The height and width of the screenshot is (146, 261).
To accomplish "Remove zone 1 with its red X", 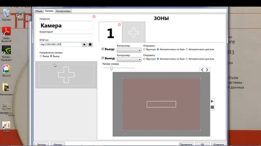I will (119, 24).
